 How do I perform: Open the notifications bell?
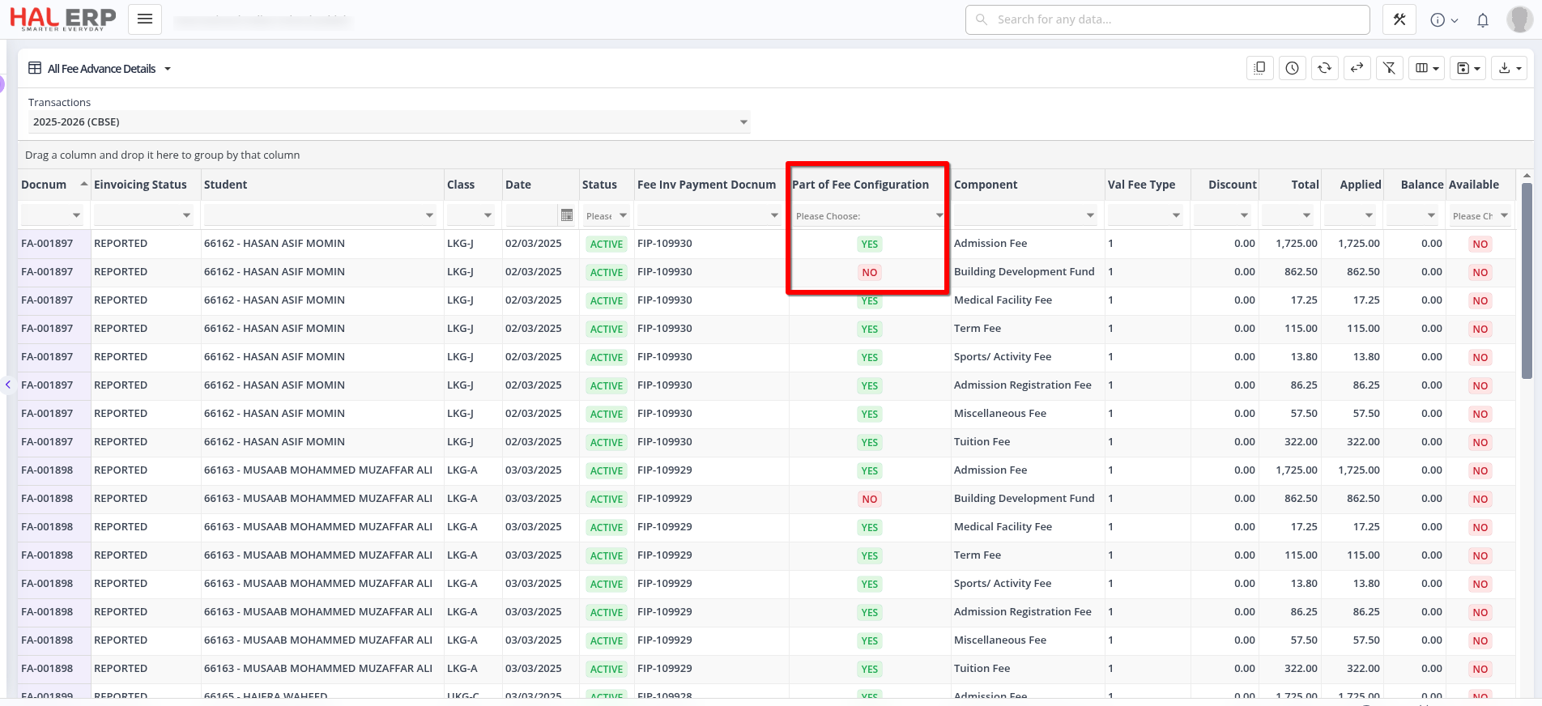1483,20
